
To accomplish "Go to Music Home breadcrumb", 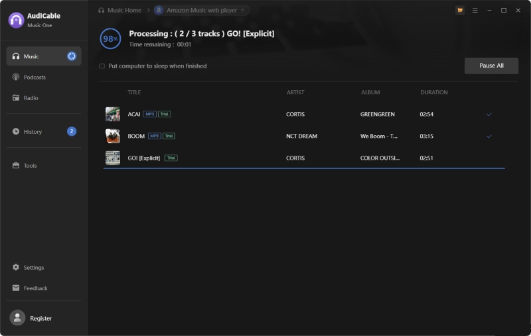I will point(124,10).
